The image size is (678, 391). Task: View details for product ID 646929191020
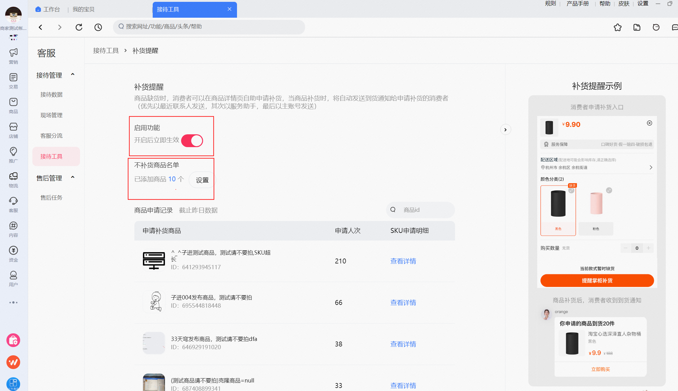403,344
